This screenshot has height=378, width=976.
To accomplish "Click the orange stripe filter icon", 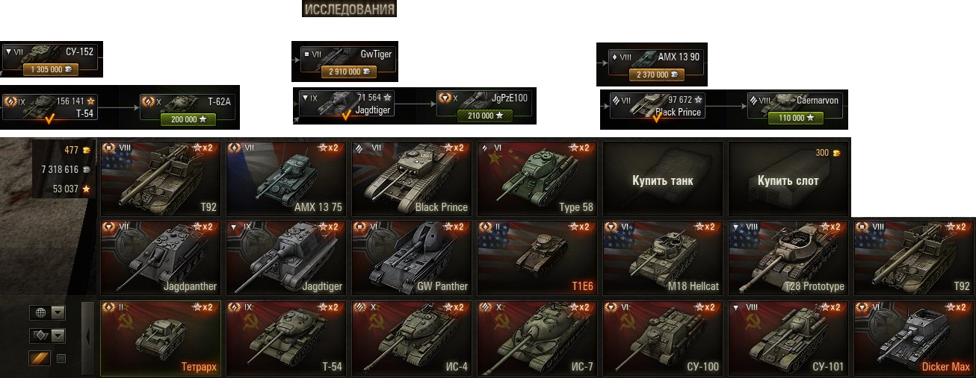I will [x=40, y=359].
